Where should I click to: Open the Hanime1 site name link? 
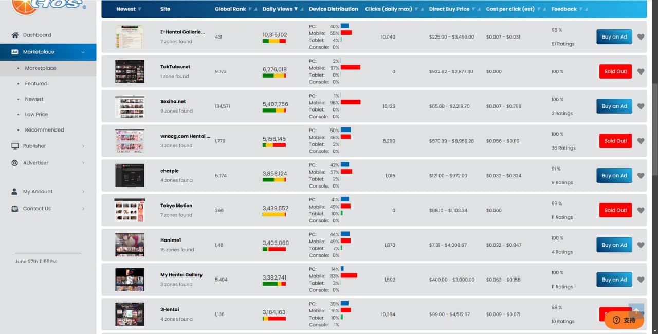pyautogui.click(x=171, y=240)
